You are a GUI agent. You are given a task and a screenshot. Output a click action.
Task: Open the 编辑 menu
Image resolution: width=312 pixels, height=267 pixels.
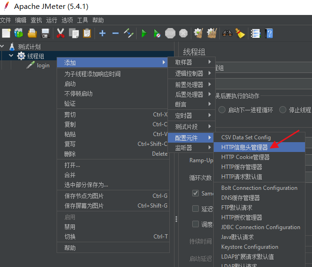pyautogui.click(x=21, y=20)
